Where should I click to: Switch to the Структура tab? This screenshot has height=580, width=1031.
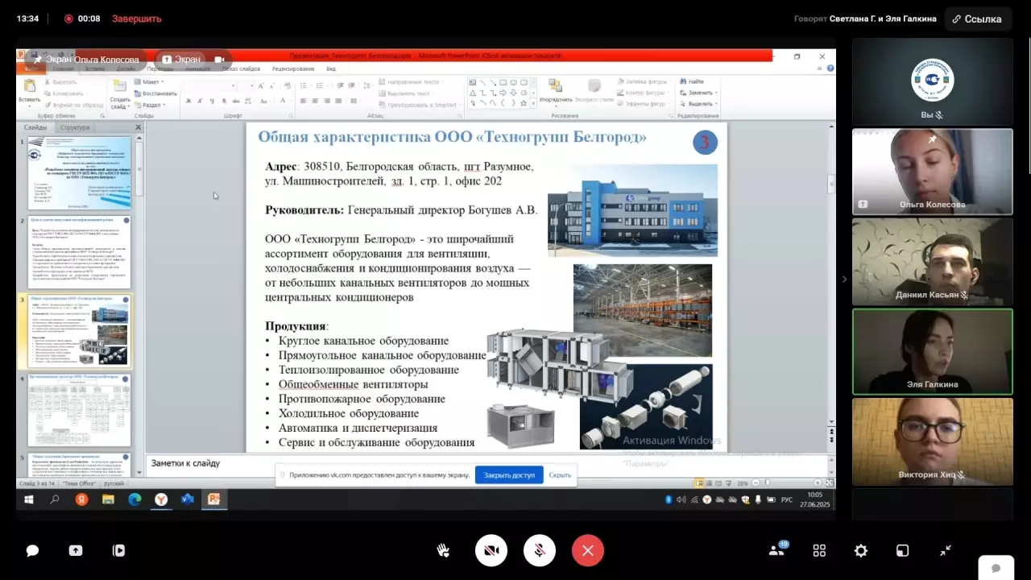click(x=75, y=127)
